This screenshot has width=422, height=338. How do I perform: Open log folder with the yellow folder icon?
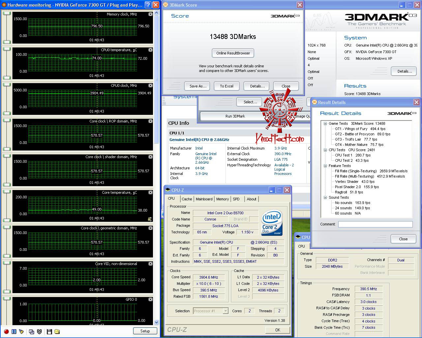point(57,331)
